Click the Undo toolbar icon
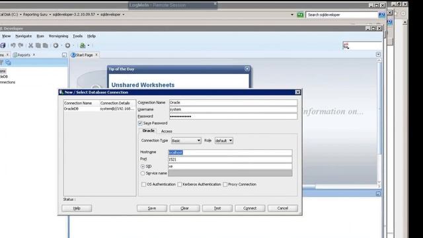Viewport: 423px width, 238px height. click(x=13, y=46)
